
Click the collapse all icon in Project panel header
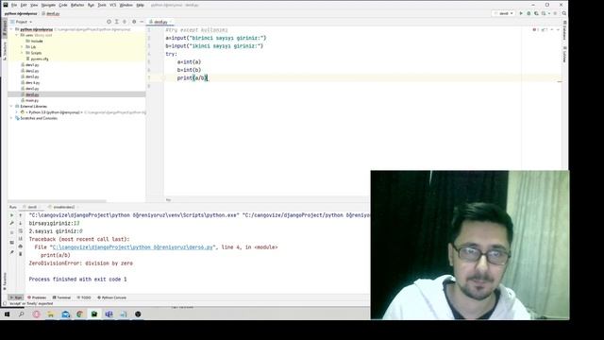tap(125, 22)
